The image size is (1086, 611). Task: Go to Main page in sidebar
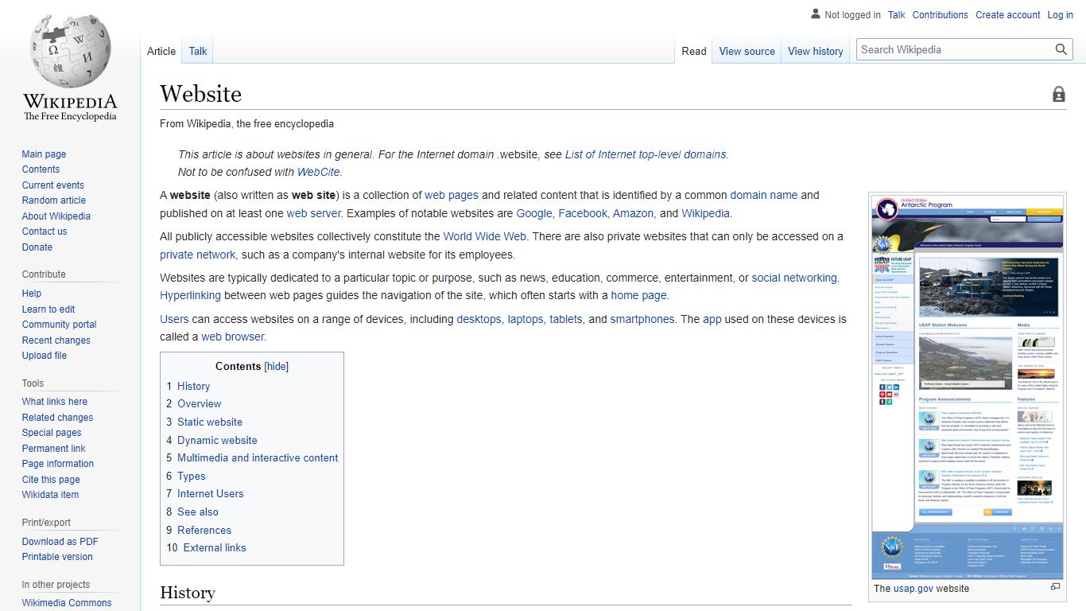click(x=44, y=154)
